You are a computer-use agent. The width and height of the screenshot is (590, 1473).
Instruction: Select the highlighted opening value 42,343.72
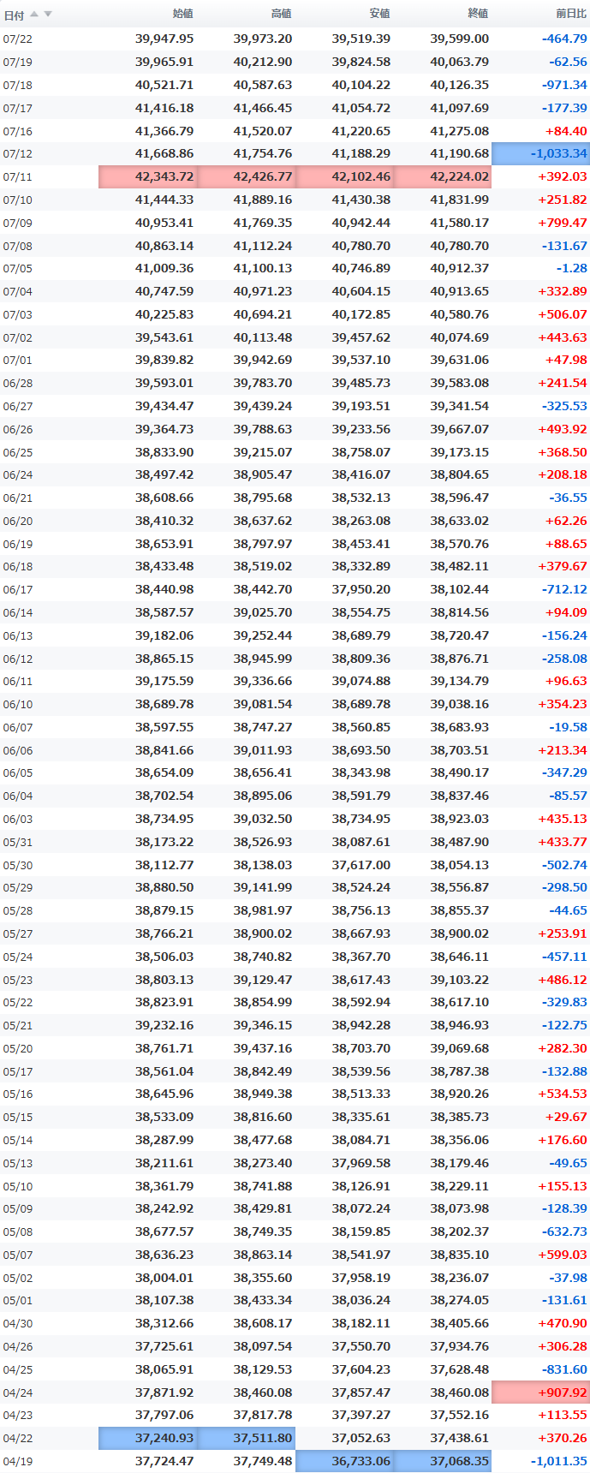(148, 176)
